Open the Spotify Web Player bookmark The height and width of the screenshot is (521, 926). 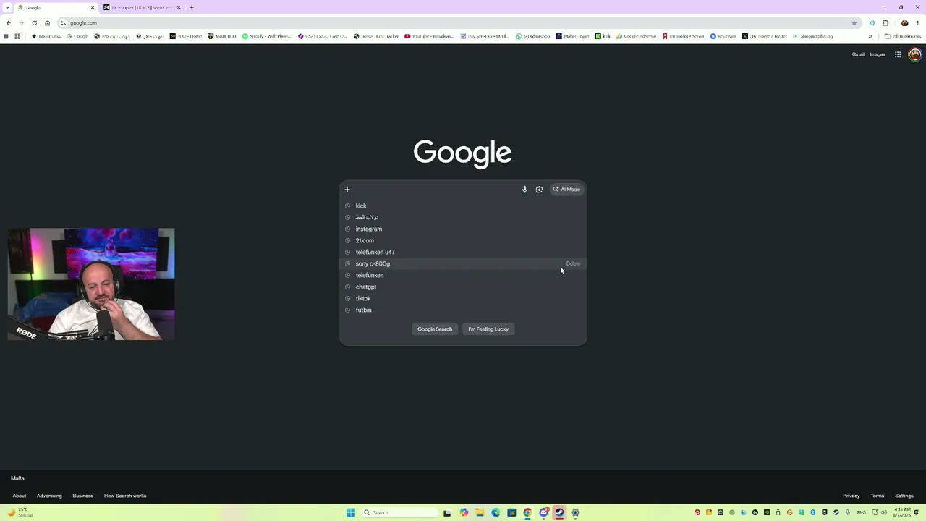tap(267, 36)
